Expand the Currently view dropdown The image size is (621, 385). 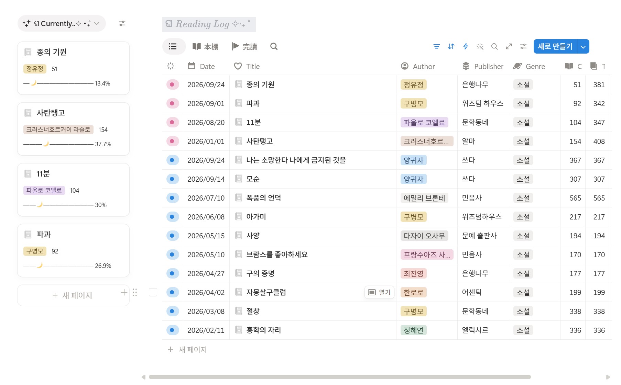[x=62, y=23]
